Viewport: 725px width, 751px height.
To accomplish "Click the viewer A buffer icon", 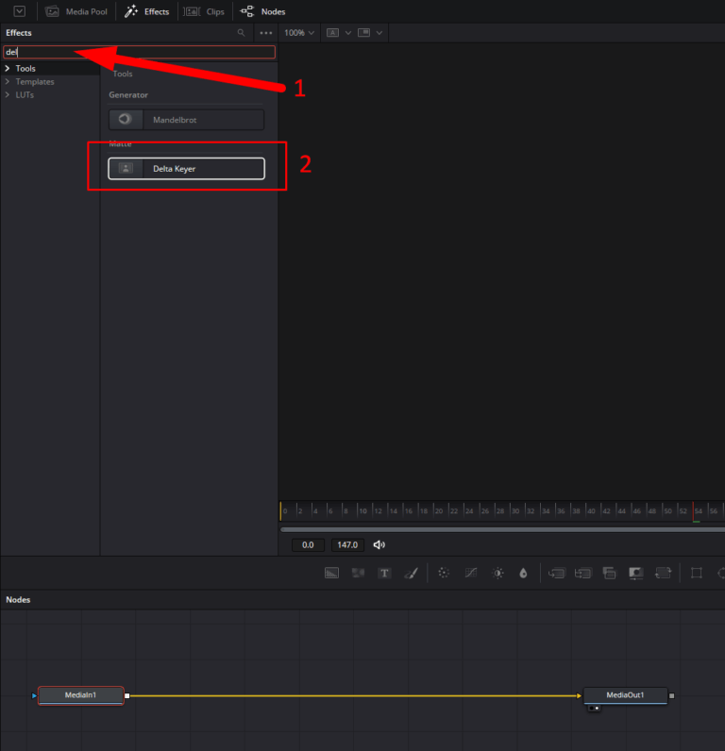I will (x=332, y=33).
